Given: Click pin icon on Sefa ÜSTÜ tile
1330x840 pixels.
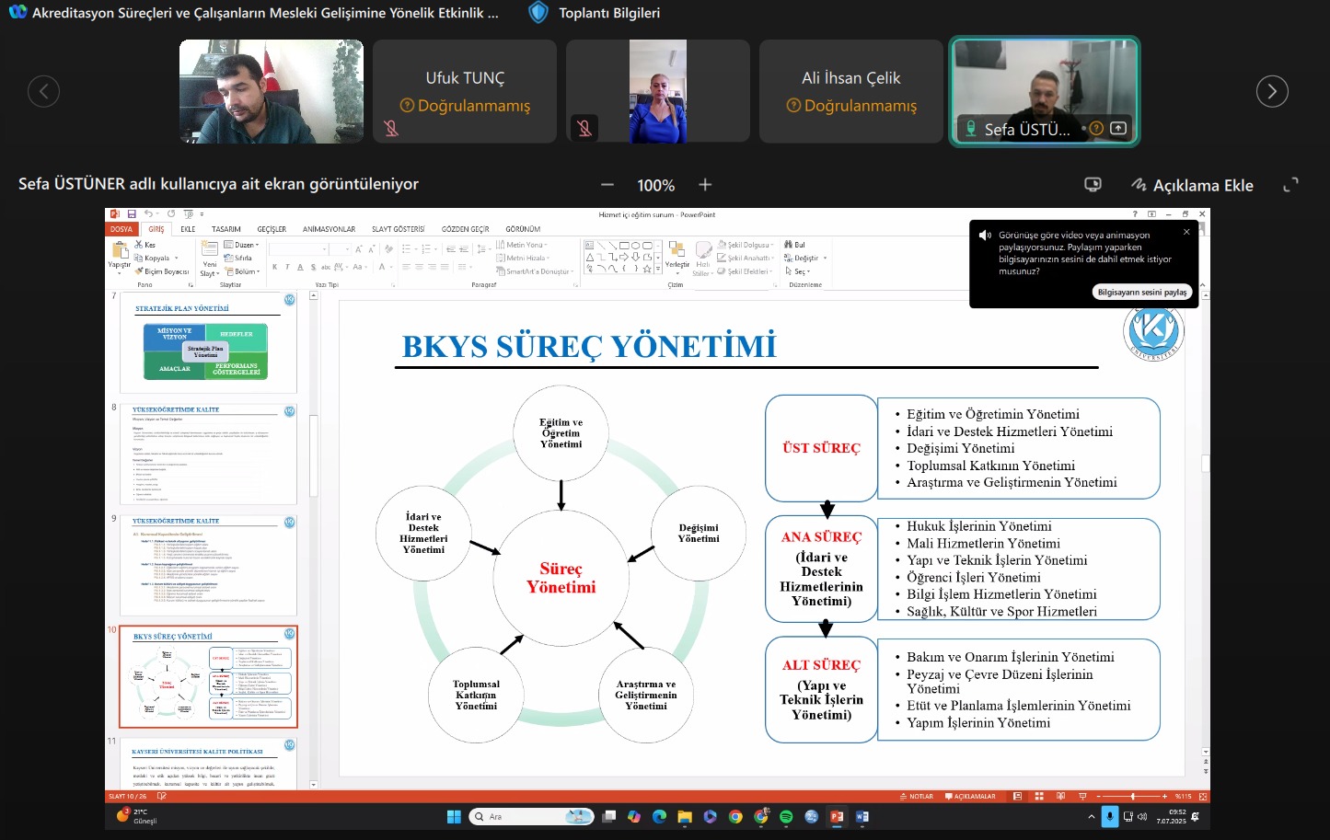Looking at the screenshot, I should click(x=1118, y=129).
